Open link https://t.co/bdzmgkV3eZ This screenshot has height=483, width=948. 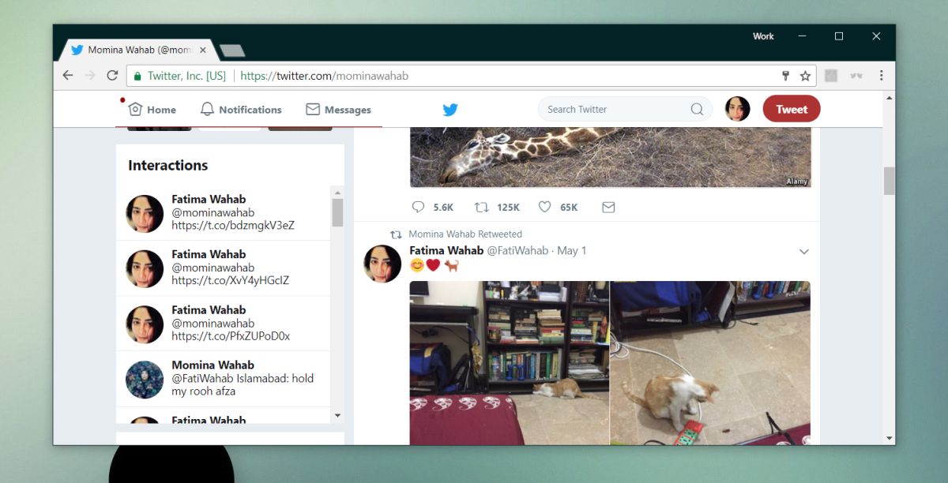(x=233, y=225)
